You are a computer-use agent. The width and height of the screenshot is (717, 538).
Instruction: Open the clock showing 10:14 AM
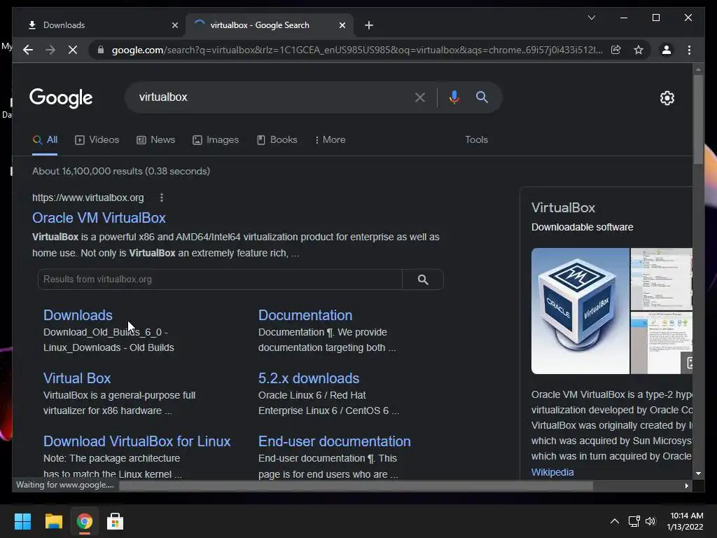685,521
